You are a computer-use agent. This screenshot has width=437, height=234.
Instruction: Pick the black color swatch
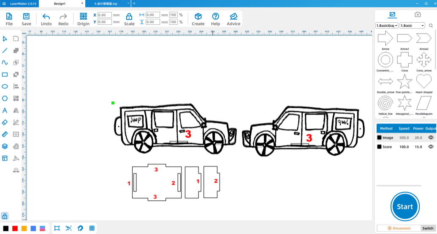pyautogui.click(x=6, y=229)
